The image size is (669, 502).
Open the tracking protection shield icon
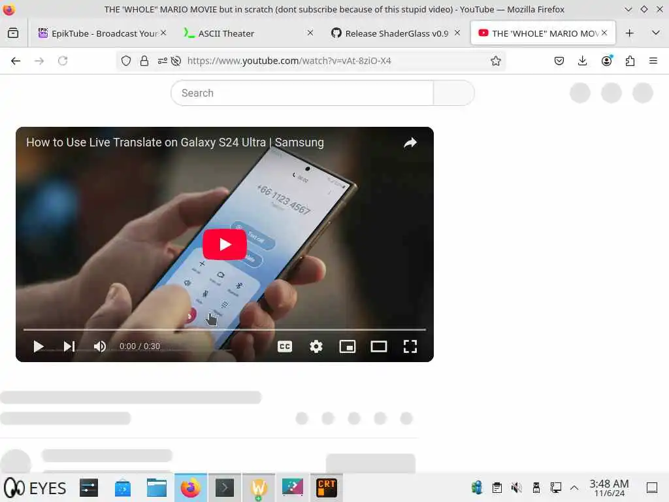click(x=126, y=61)
